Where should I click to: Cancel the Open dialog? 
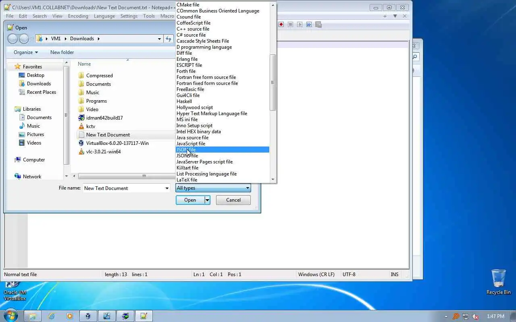coord(233,200)
